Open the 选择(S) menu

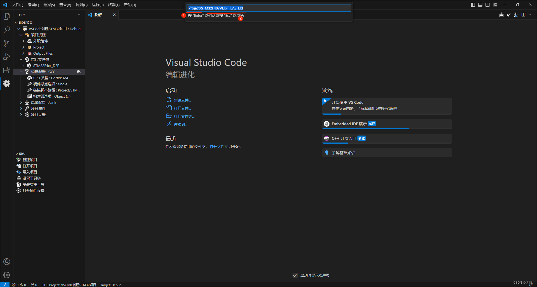tap(49, 5)
